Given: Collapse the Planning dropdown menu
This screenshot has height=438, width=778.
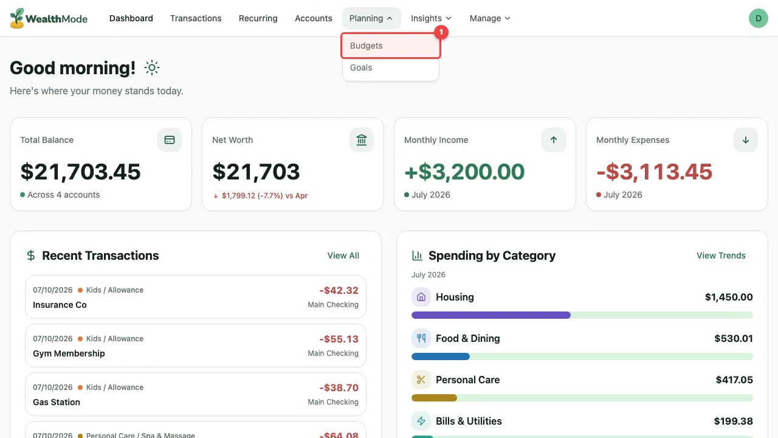Looking at the screenshot, I should click(x=371, y=18).
